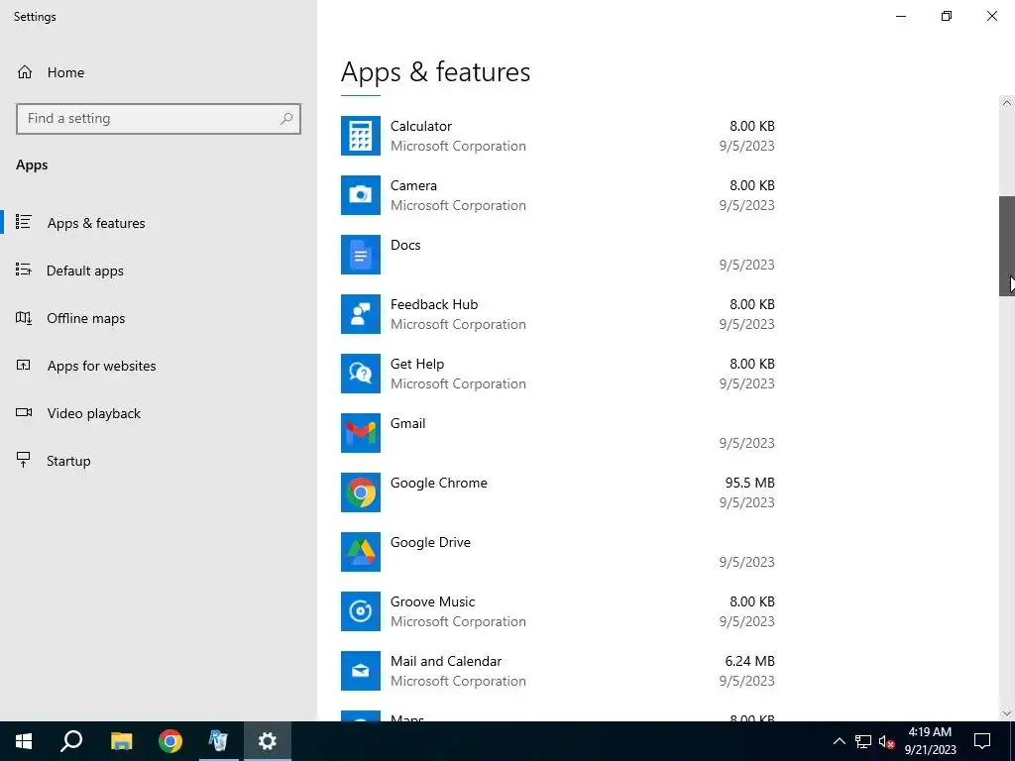Select Google Chrome app name
Viewport: 1015px width, 761px height.
click(x=439, y=484)
